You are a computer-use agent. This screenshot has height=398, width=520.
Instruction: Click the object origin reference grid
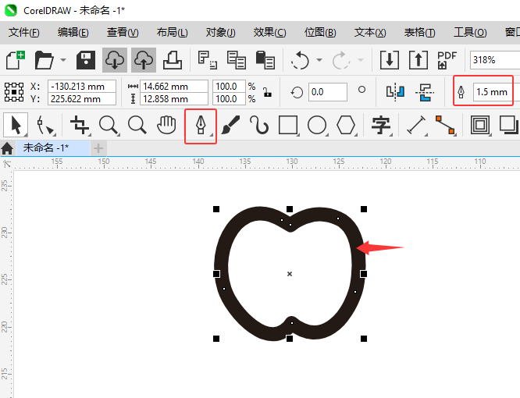14,92
